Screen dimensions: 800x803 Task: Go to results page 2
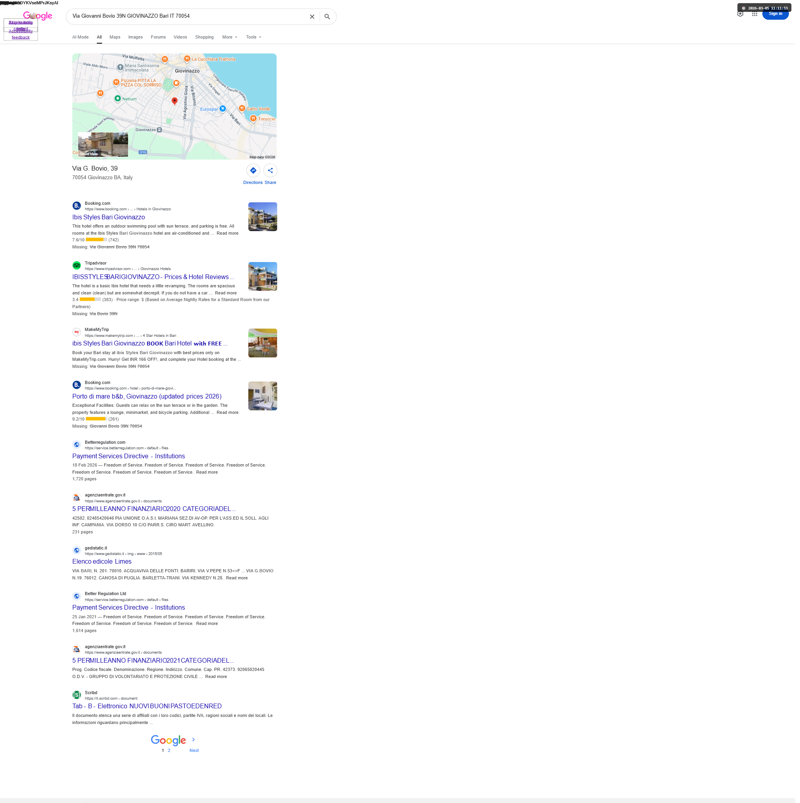[x=170, y=755]
